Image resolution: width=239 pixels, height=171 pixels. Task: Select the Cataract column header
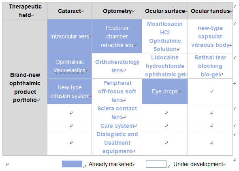pyautogui.click(x=70, y=11)
